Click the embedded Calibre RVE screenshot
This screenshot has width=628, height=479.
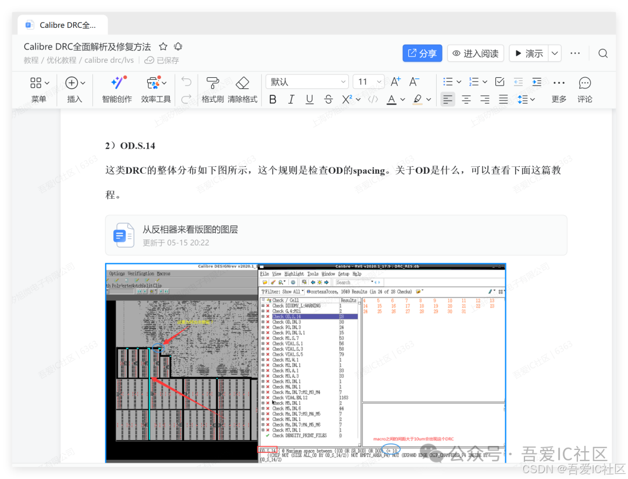pyautogui.click(x=306, y=363)
